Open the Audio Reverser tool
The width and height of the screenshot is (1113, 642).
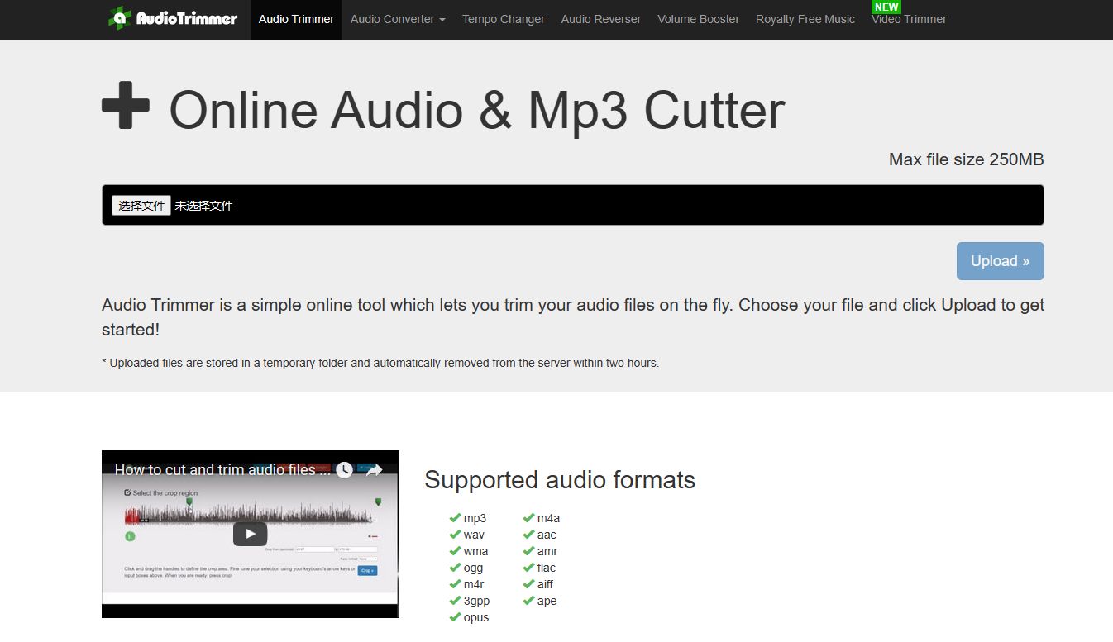point(601,19)
